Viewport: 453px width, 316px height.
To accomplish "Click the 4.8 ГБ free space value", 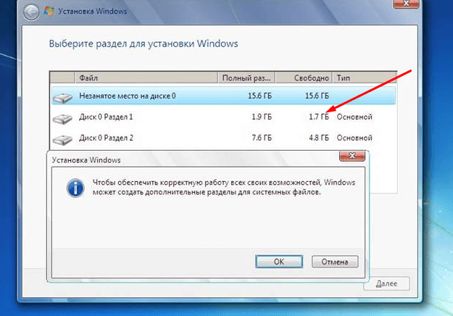I will [319, 138].
